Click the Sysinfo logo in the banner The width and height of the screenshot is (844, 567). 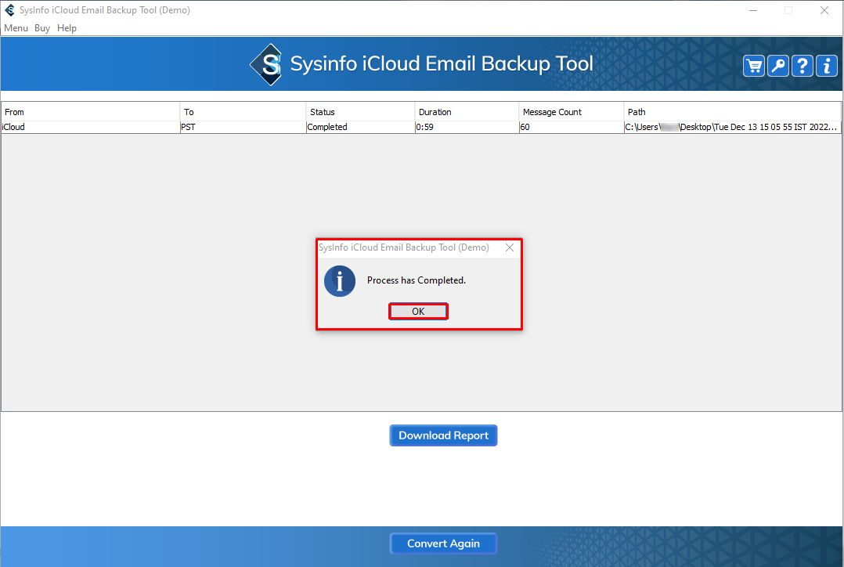pos(265,64)
